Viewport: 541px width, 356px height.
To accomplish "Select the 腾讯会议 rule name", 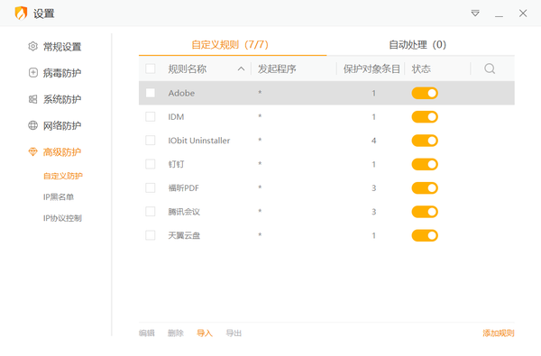I will point(184,212).
